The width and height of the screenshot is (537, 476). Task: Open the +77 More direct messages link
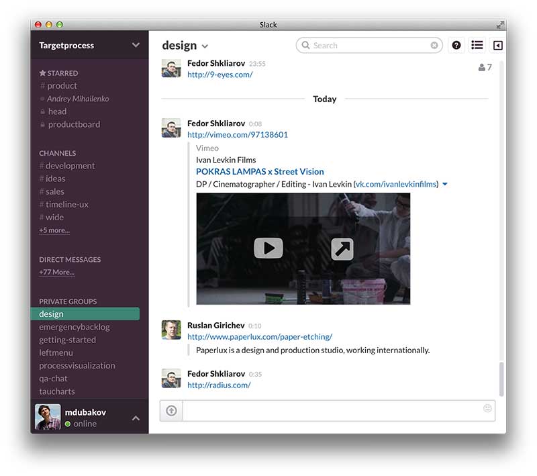click(x=56, y=273)
